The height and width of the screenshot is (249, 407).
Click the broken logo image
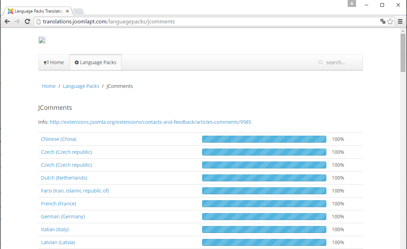(x=42, y=40)
